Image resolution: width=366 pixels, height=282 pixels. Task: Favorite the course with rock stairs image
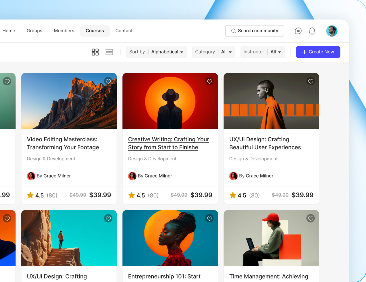108,218
